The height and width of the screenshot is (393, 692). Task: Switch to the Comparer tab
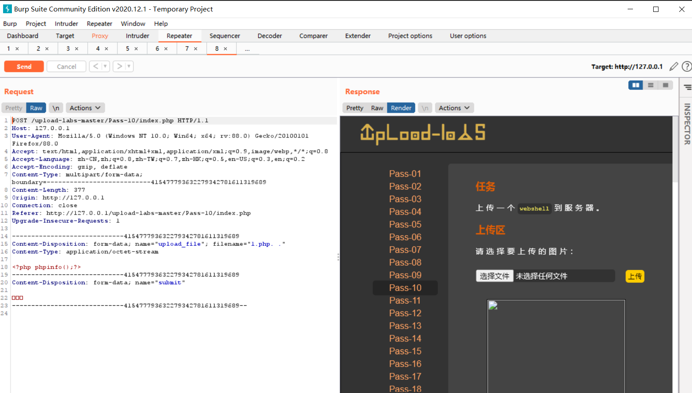[x=313, y=36]
